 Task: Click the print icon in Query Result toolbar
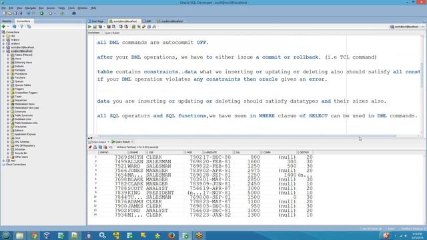click(x=95, y=147)
